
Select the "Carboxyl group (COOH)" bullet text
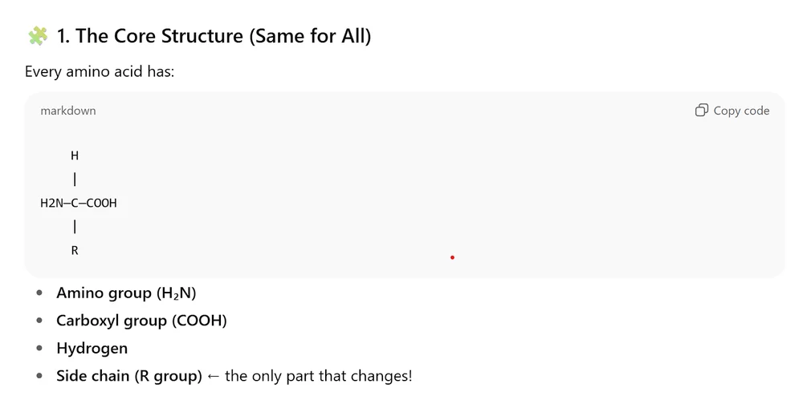pos(141,321)
